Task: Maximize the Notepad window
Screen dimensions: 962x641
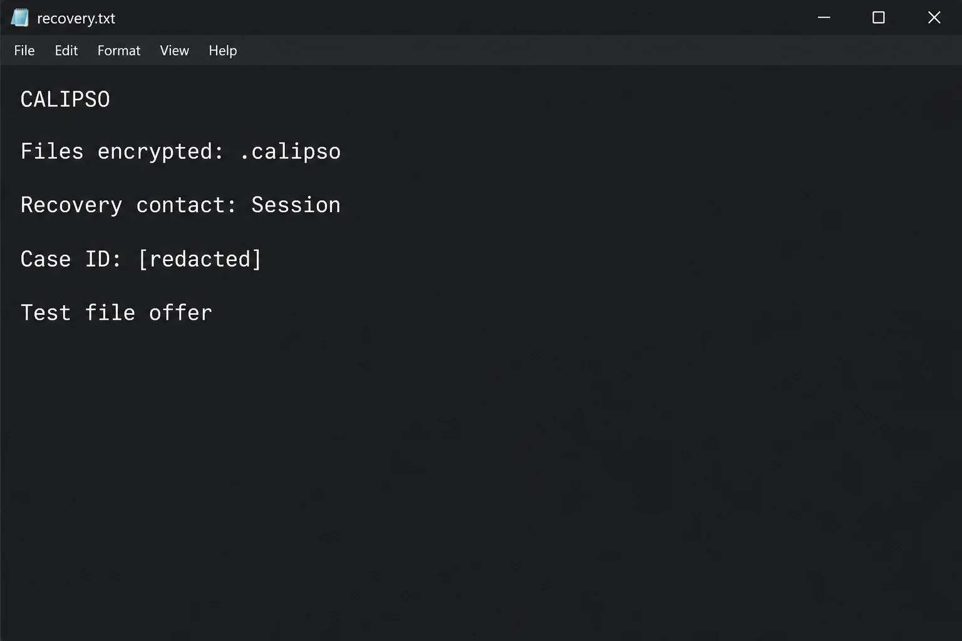Action: click(x=879, y=18)
